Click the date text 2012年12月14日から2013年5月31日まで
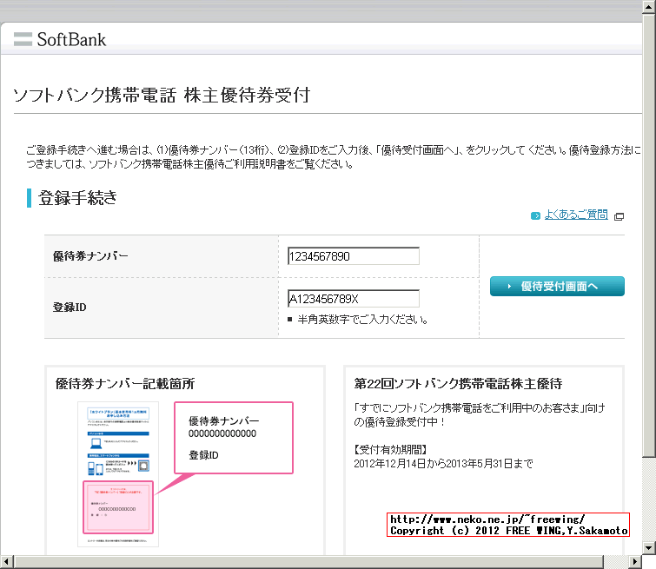This screenshot has height=569, width=656. click(x=443, y=464)
